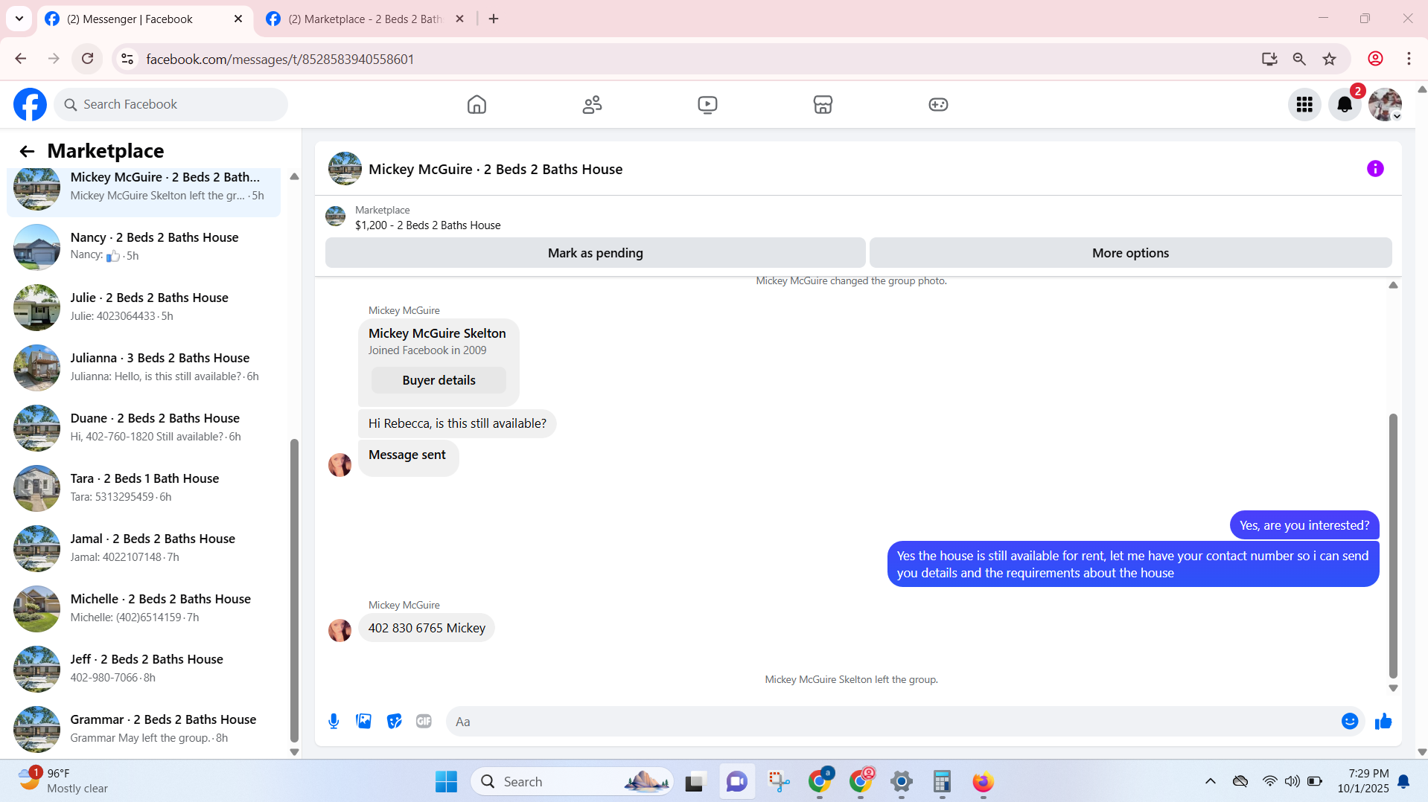
Task: Bookmark this page with the star icon
Action: (x=1329, y=59)
